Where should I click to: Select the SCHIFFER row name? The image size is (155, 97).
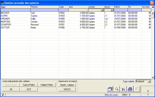tap(6, 25)
